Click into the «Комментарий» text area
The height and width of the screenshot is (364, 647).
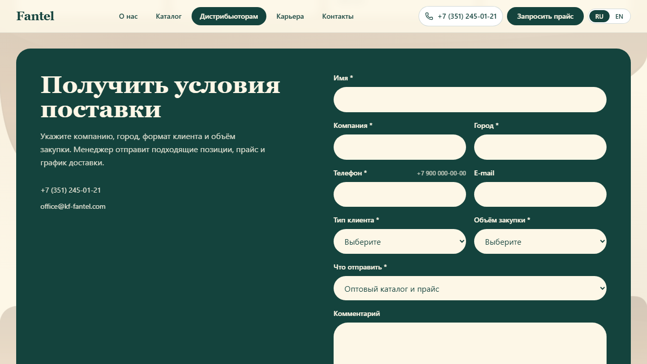[470, 343]
